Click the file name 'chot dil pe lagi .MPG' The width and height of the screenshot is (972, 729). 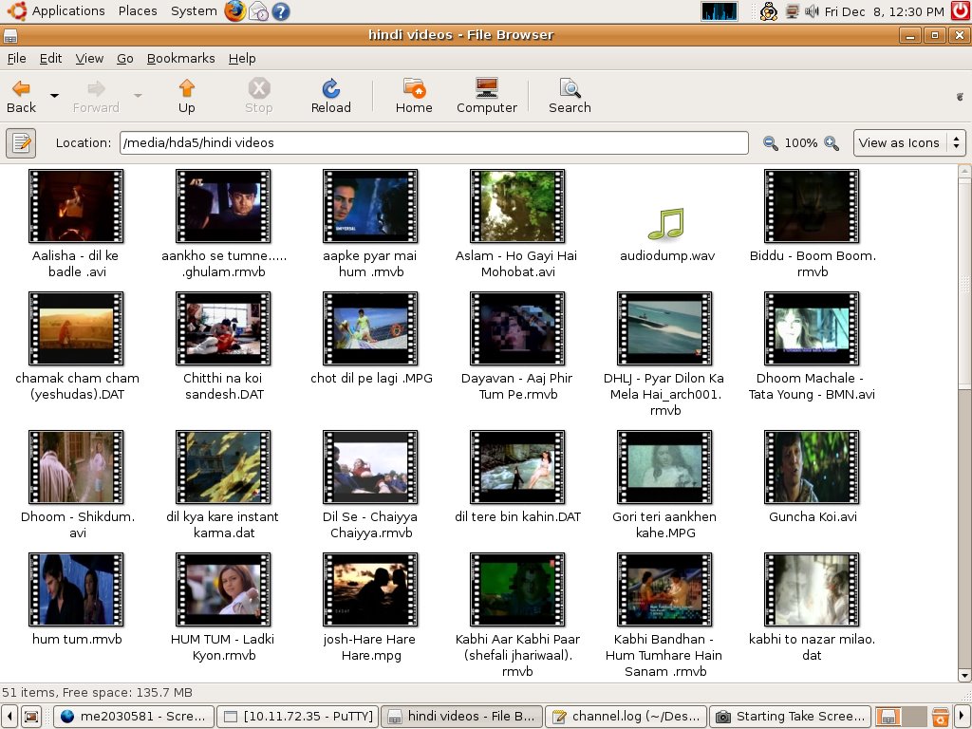pyautogui.click(x=371, y=378)
